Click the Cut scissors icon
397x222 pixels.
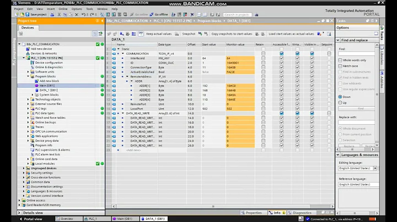click(x=59, y=14)
